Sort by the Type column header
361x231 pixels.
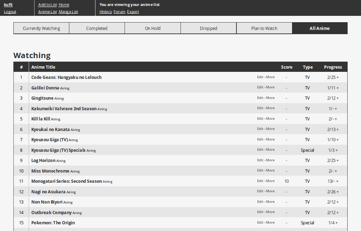pos(308,67)
